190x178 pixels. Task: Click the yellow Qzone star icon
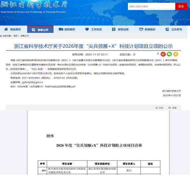(x=176, y=54)
